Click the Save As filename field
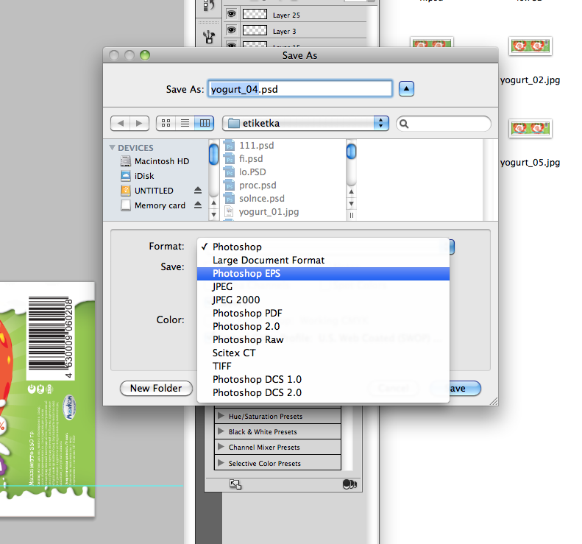Image resolution: width=582 pixels, height=544 pixels. (x=300, y=89)
